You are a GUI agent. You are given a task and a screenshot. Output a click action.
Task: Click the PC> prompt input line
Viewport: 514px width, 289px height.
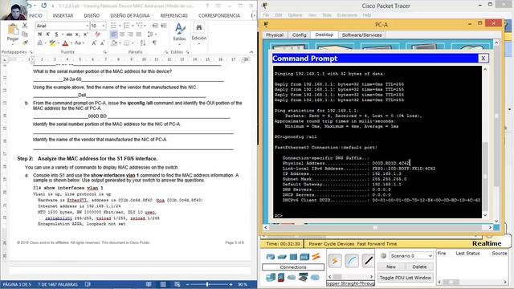(377, 216)
